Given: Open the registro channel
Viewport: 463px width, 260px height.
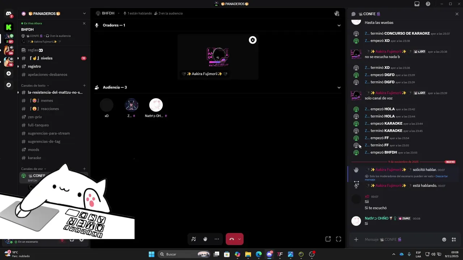Looking at the screenshot, I should tap(54, 66).
